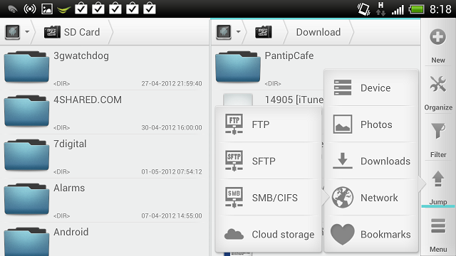Open Cloud storage option

coord(268,234)
